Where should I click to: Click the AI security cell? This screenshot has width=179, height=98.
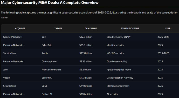click(112, 94)
